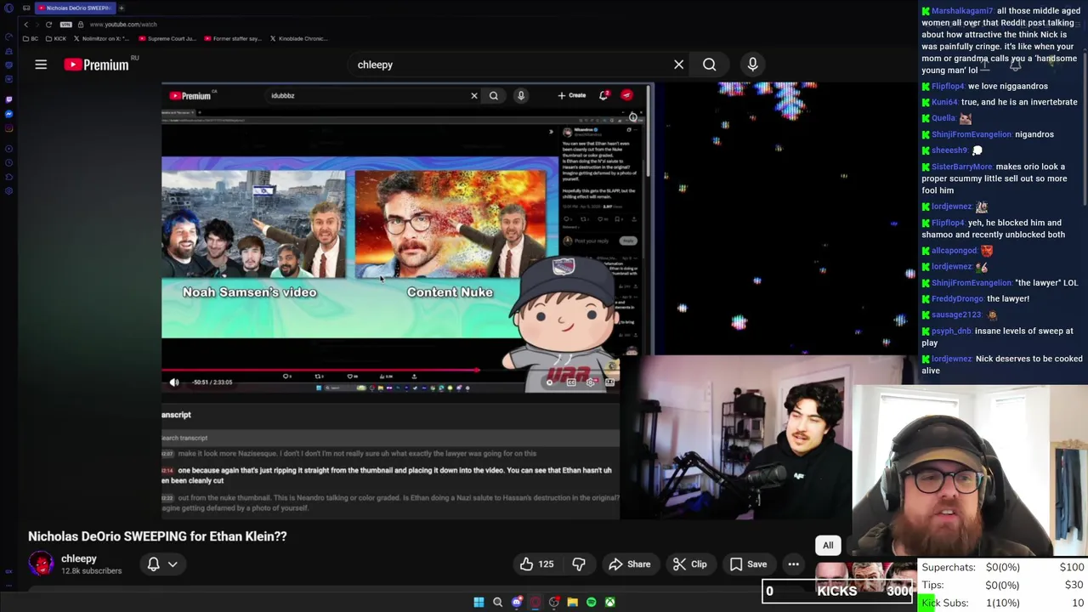1088x612 pixels.
Task: Click the inner video notifications bell
Action: click(x=604, y=95)
